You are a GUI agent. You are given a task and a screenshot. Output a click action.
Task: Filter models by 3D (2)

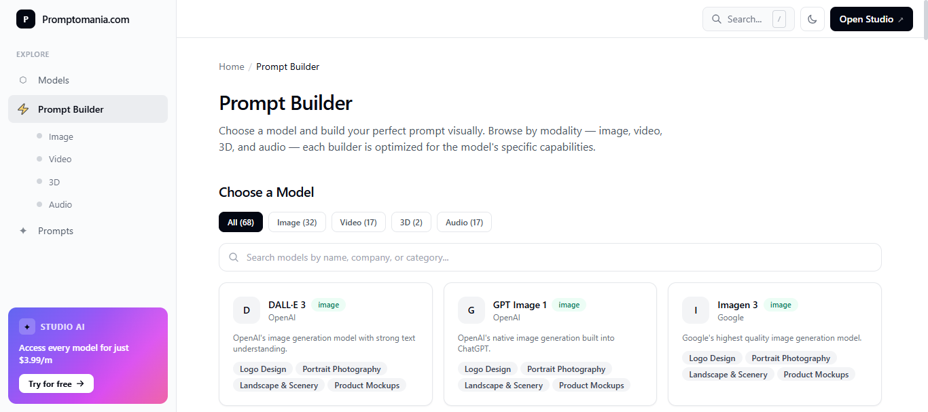click(411, 222)
